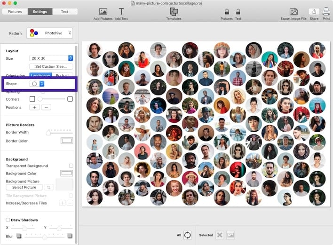The image size is (333, 245).
Task: Open the Shape dropdown
Action: (37, 84)
